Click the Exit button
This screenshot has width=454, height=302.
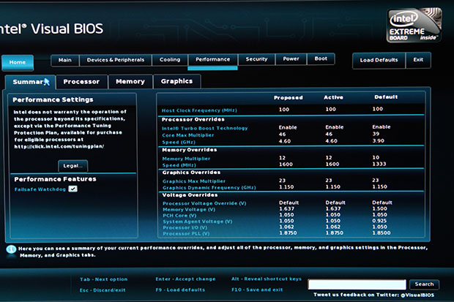[x=418, y=60]
